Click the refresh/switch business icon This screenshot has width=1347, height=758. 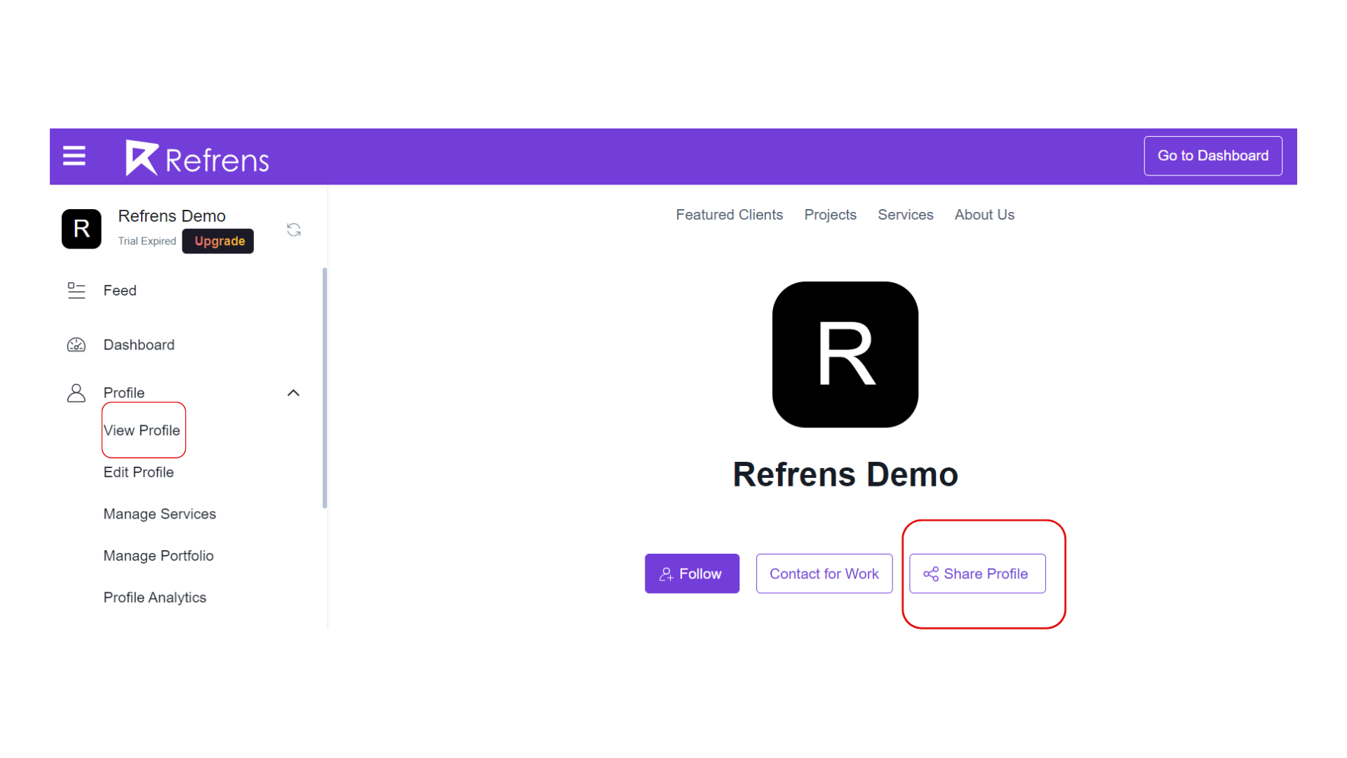coord(293,230)
